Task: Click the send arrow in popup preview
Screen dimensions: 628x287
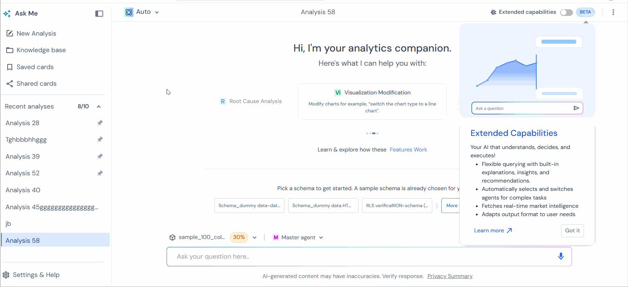Action: tap(576, 108)
